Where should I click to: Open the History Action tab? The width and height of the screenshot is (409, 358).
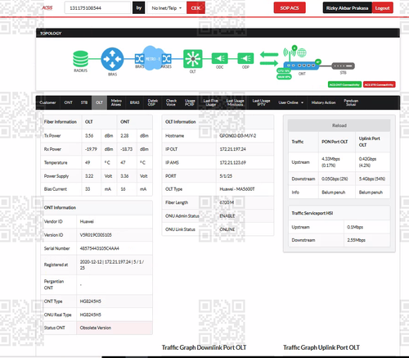pos(323,102)
